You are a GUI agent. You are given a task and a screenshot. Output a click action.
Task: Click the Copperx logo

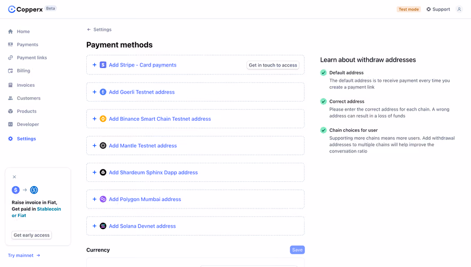25,10
